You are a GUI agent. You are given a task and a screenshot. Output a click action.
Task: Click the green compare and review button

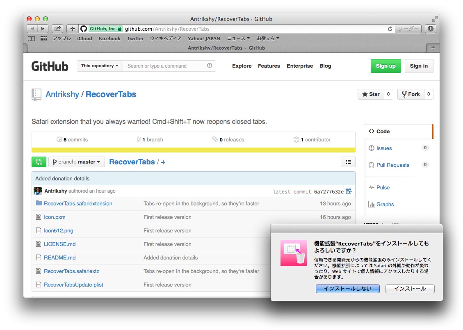(x=39, y=162)
